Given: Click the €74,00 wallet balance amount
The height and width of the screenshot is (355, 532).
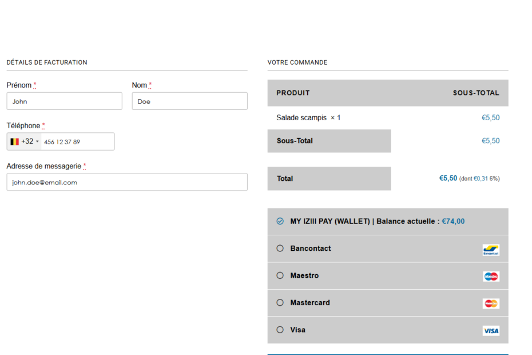Looking at the screenshot, I should [453, 222].
